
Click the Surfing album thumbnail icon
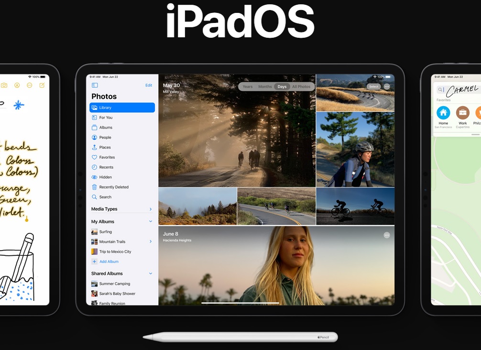(x=95, y=231)
